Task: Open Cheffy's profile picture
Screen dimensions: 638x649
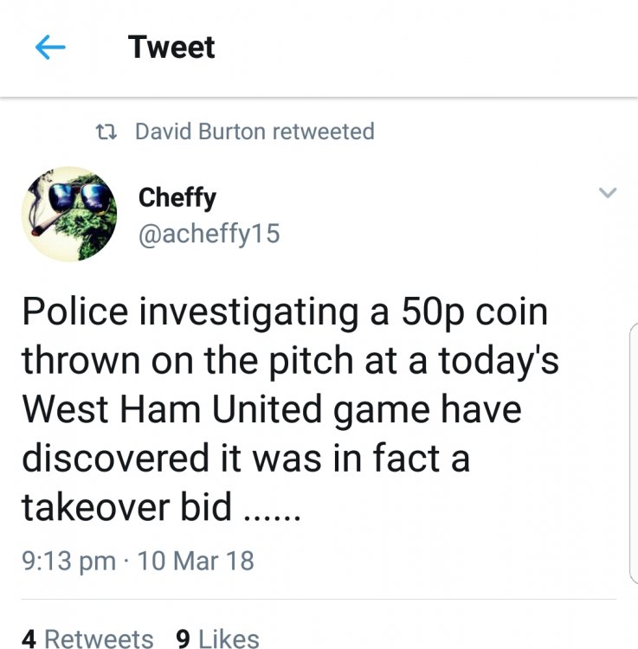Action: (69, 214)
